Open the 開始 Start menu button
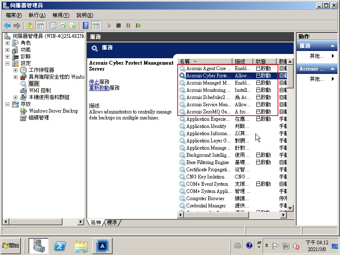340x255 pixels. (11, 246)
